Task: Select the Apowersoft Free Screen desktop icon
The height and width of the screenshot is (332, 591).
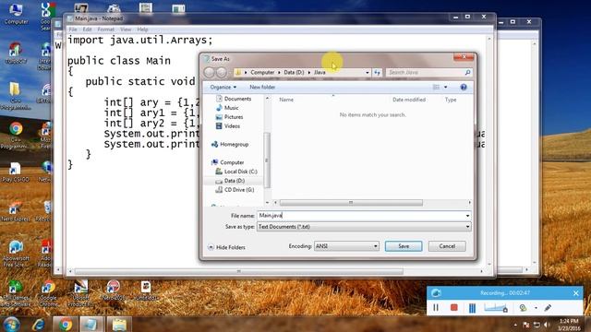Action: [16, 254]
